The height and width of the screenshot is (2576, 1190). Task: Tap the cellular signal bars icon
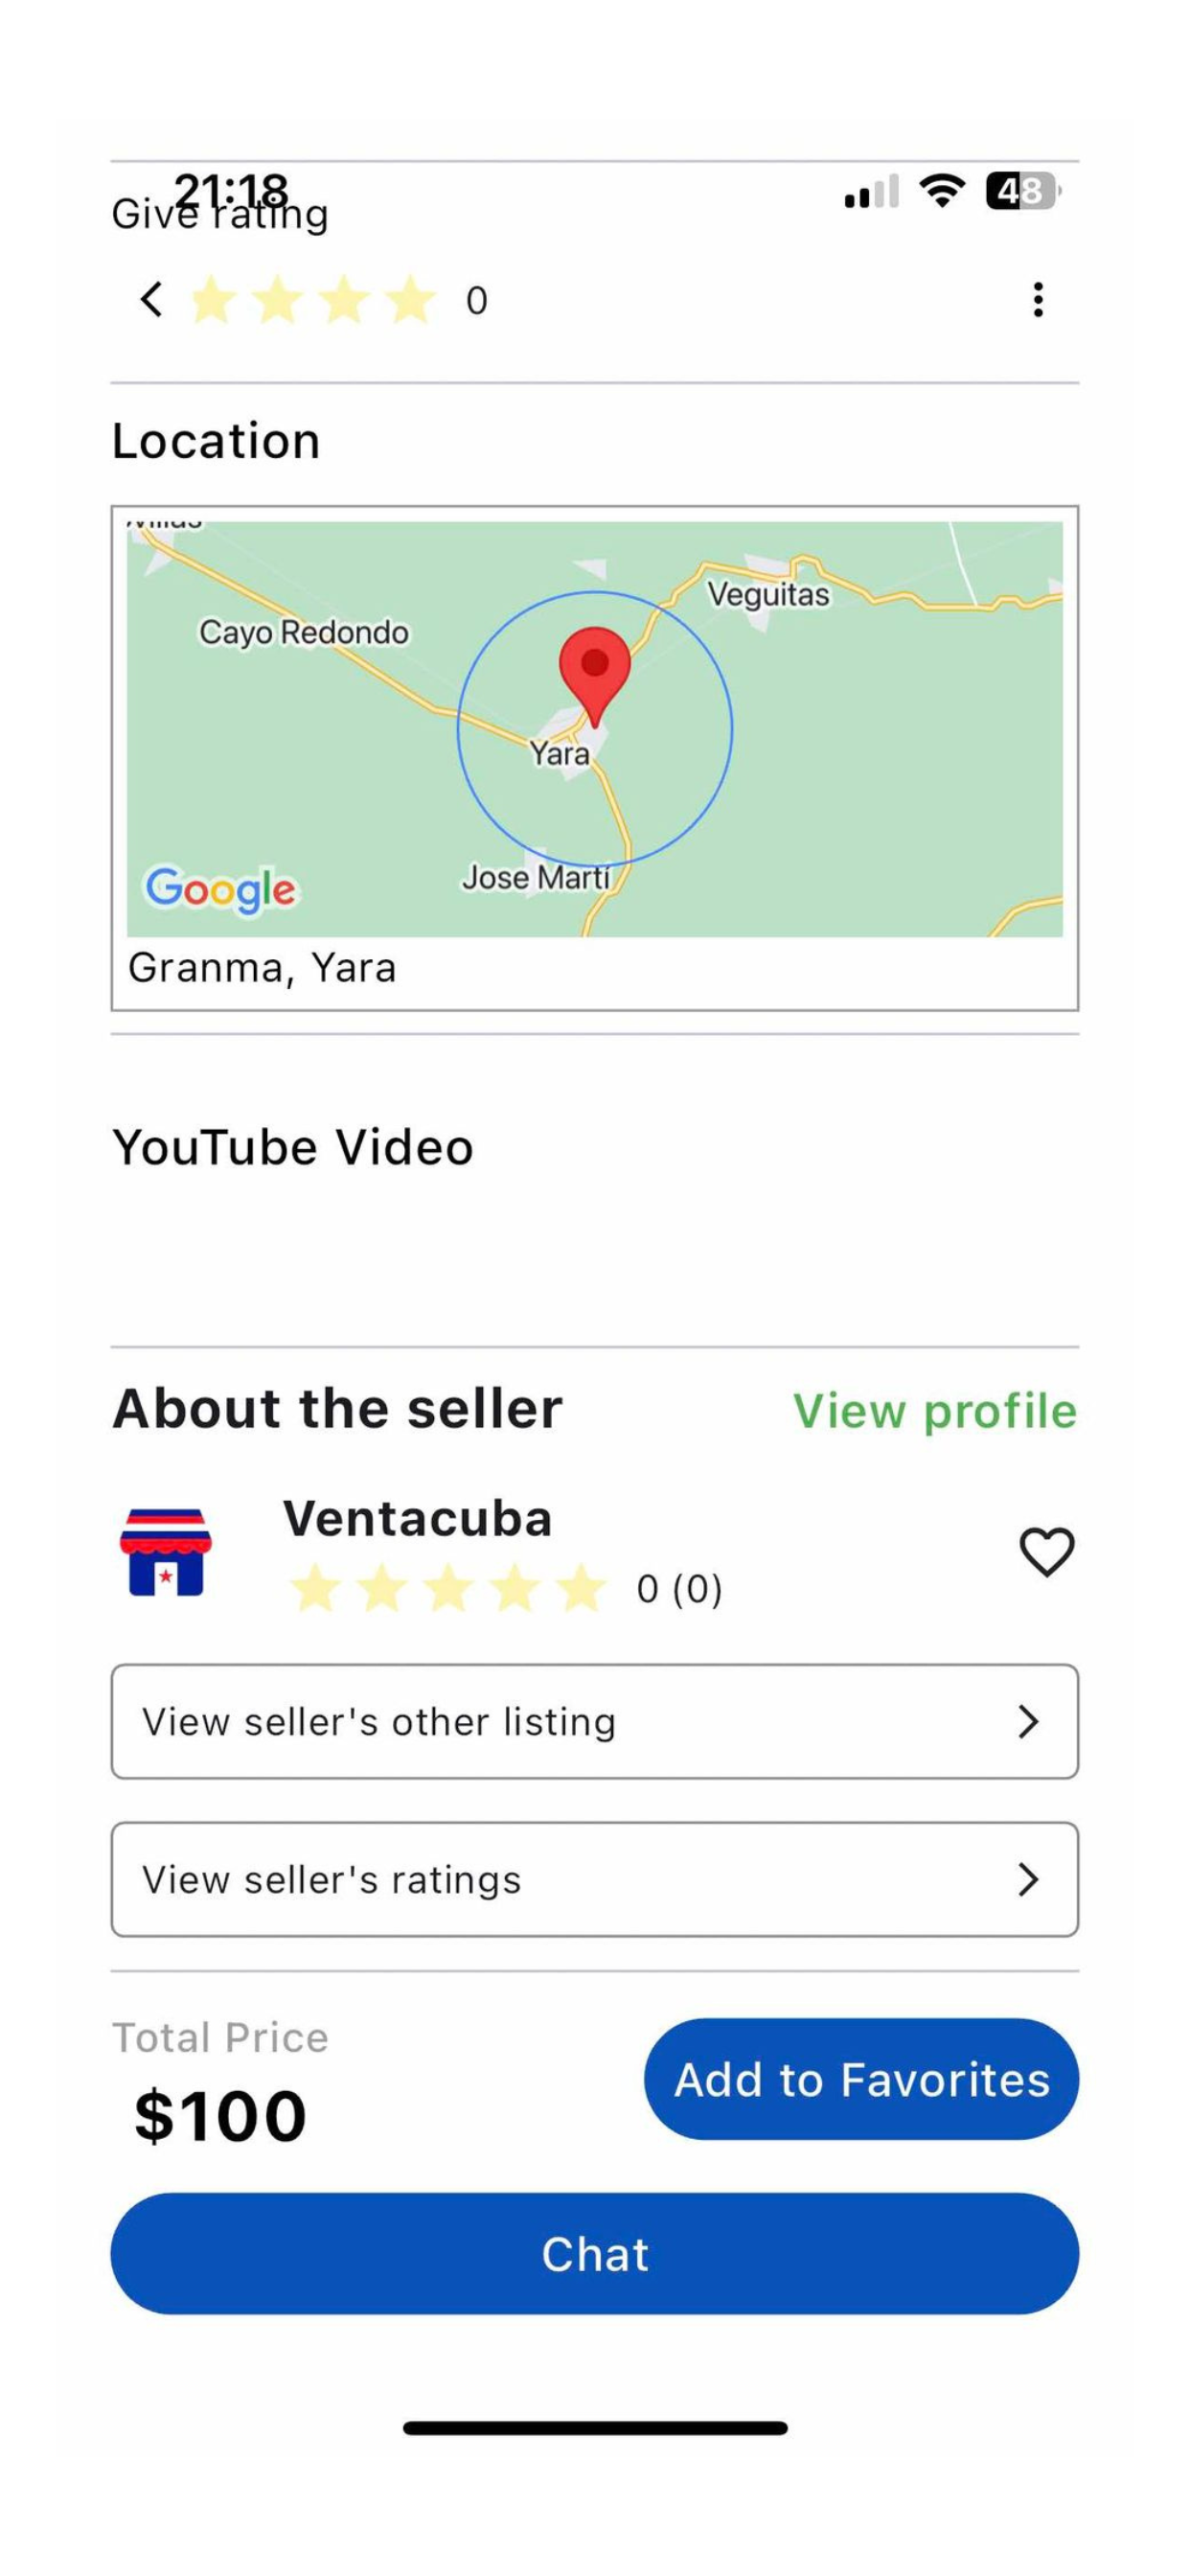click(x=872, y=191)
